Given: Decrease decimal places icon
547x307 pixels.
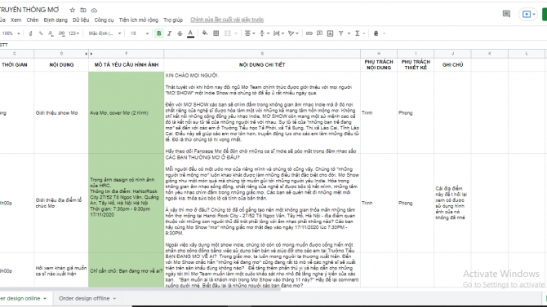Looking at the screenshot, I should [51, 33].
